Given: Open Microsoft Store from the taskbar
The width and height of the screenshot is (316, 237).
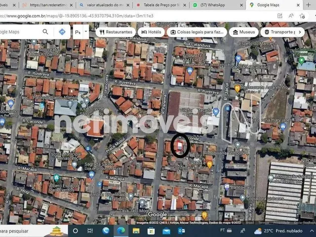Looking at the screenshot, I should click(151, 231).
